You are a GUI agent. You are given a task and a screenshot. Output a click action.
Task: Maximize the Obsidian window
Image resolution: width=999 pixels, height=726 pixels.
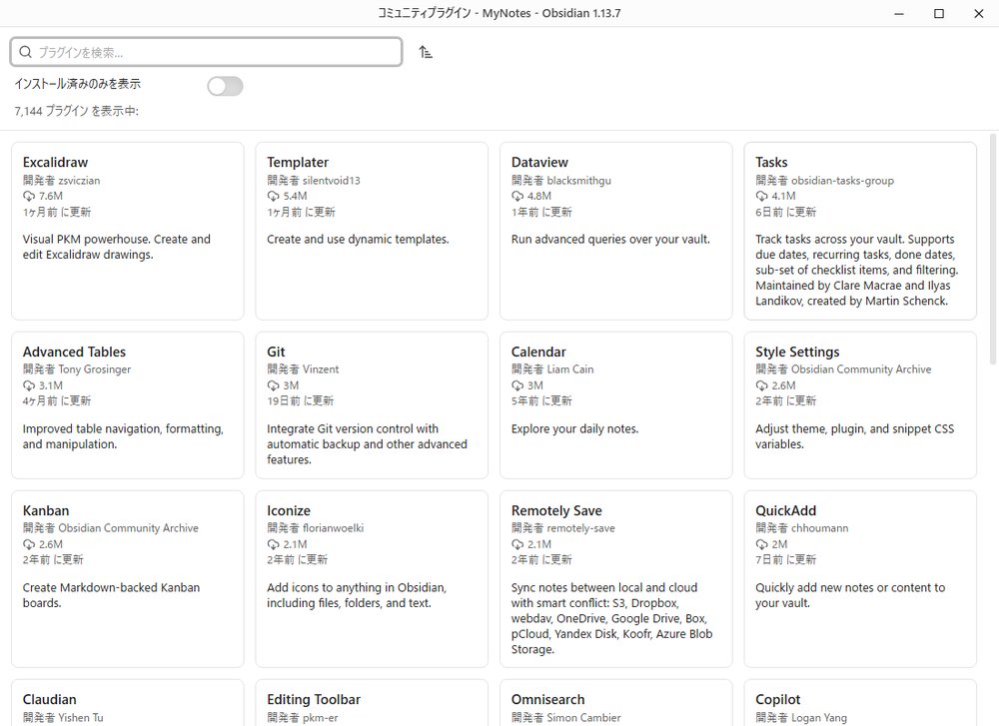[x=938, y=13]
